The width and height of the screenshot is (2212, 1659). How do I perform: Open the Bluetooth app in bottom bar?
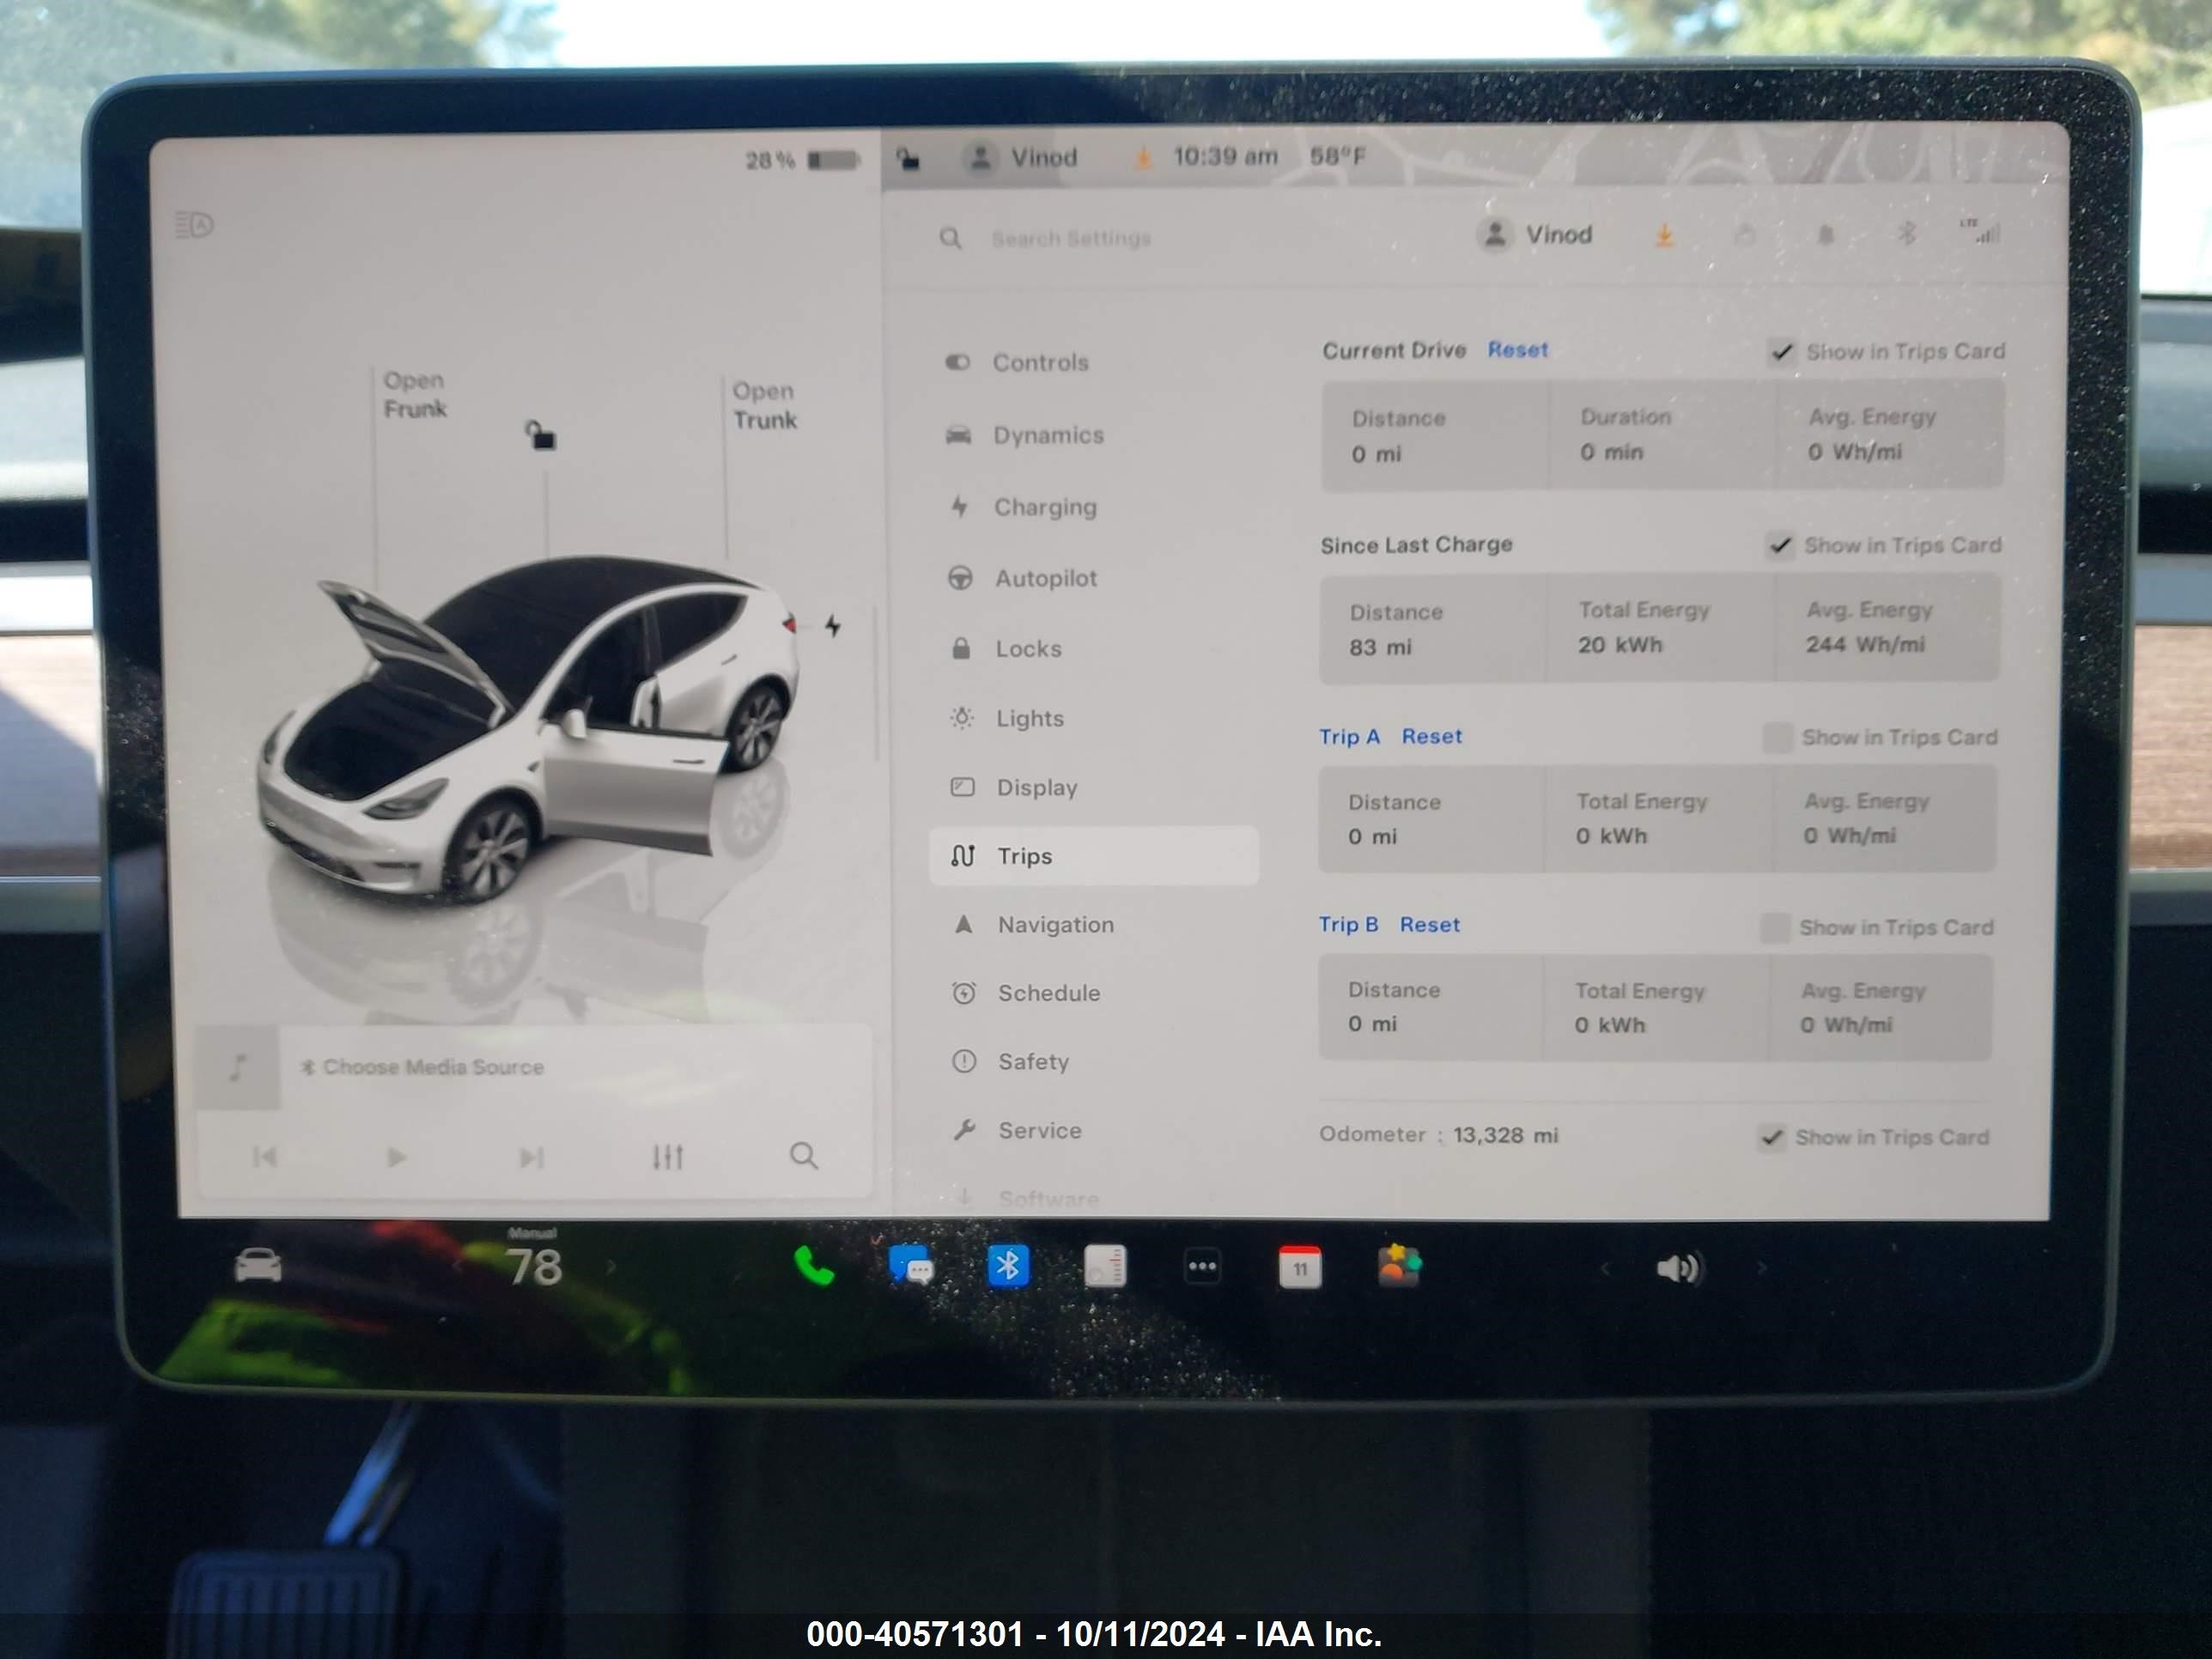(1008, 1266)
